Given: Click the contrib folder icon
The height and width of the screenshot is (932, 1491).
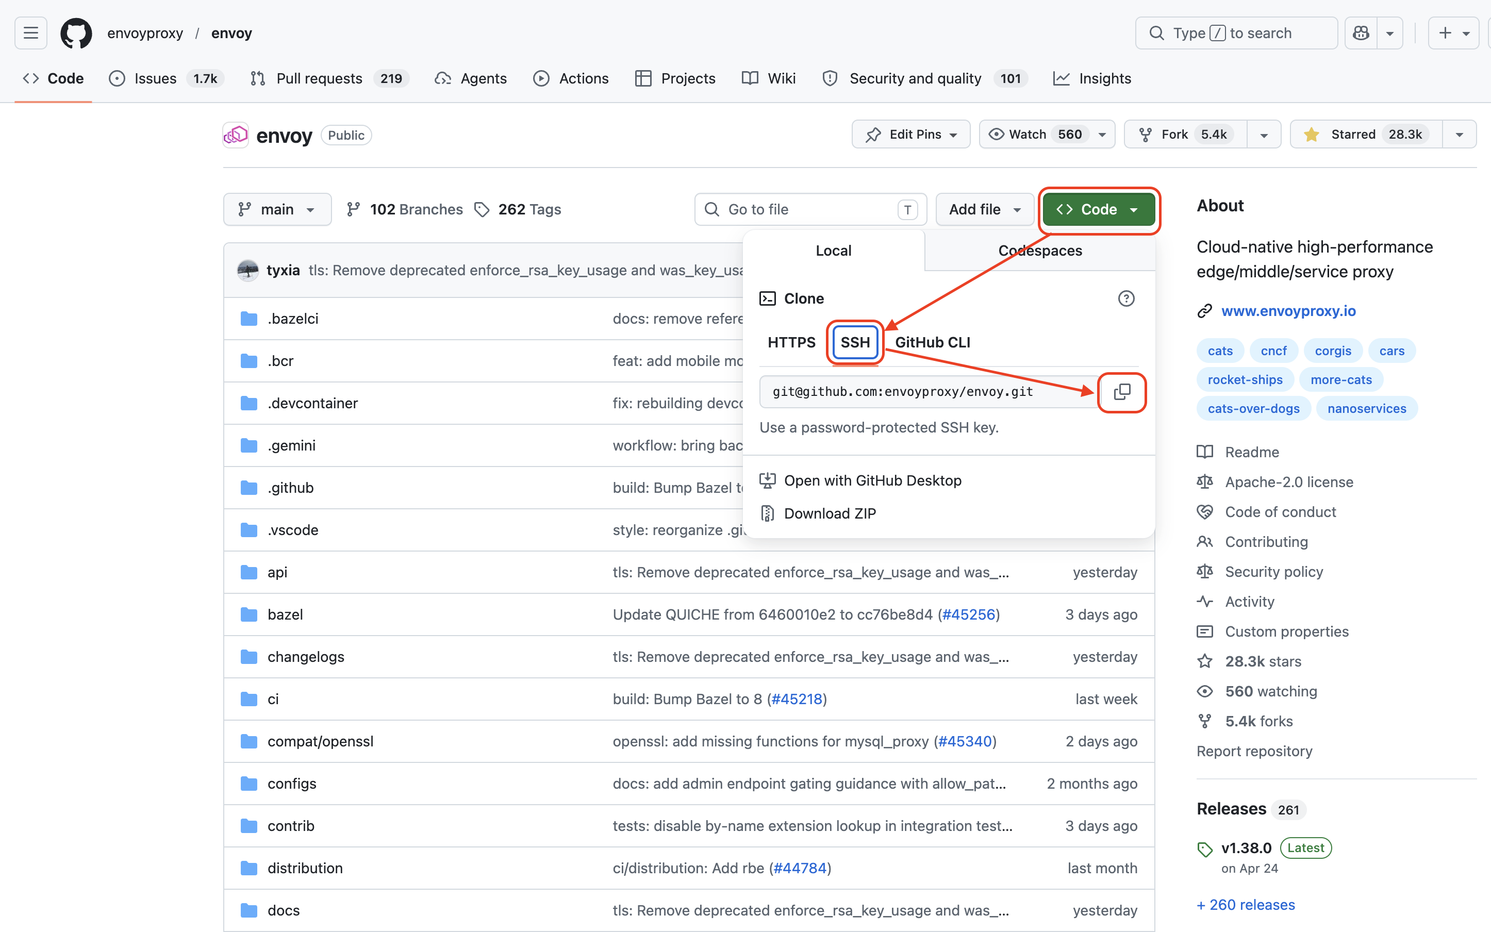Looking at the screenshot, I should click(249, 826).
